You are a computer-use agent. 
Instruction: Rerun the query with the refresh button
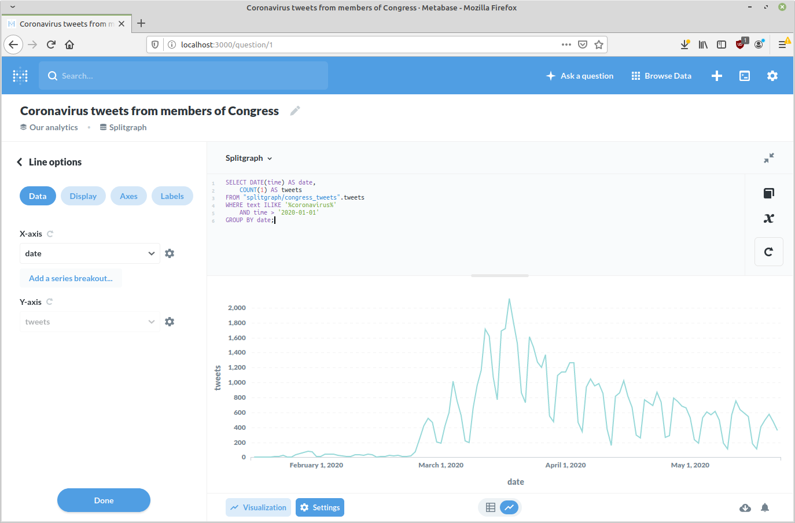[x=769, y=252]
